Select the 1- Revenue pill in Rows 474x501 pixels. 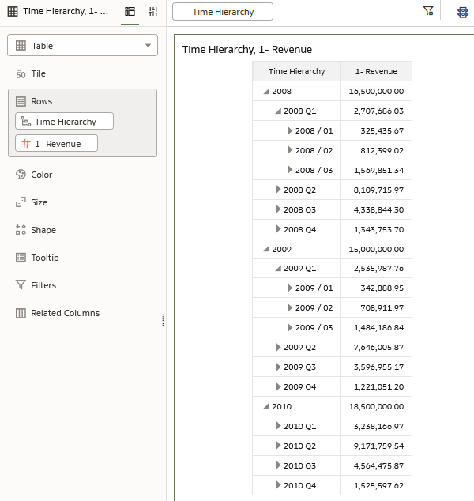tap(57, 143)
